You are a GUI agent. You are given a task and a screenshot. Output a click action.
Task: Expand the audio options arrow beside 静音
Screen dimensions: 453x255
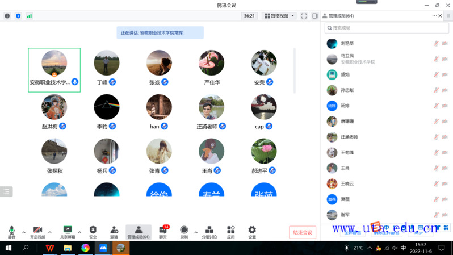point(24,232)
